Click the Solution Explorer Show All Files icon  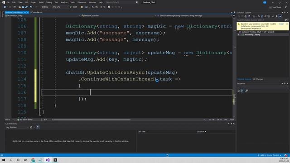click(x=269, y=16)
